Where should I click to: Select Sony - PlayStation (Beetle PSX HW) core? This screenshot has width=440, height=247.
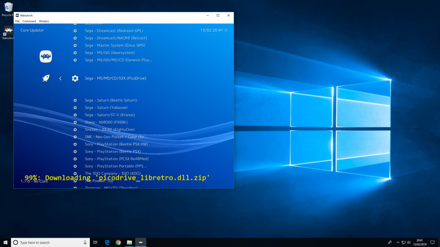click(x=116, y=144)
